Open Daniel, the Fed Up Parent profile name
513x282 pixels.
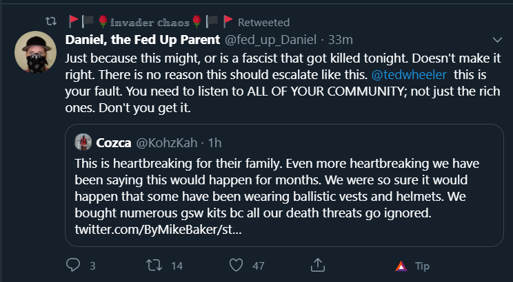point(143,40)
